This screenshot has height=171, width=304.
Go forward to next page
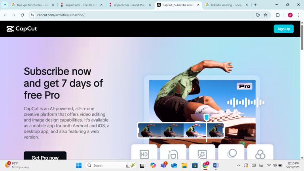coord(13,15)
